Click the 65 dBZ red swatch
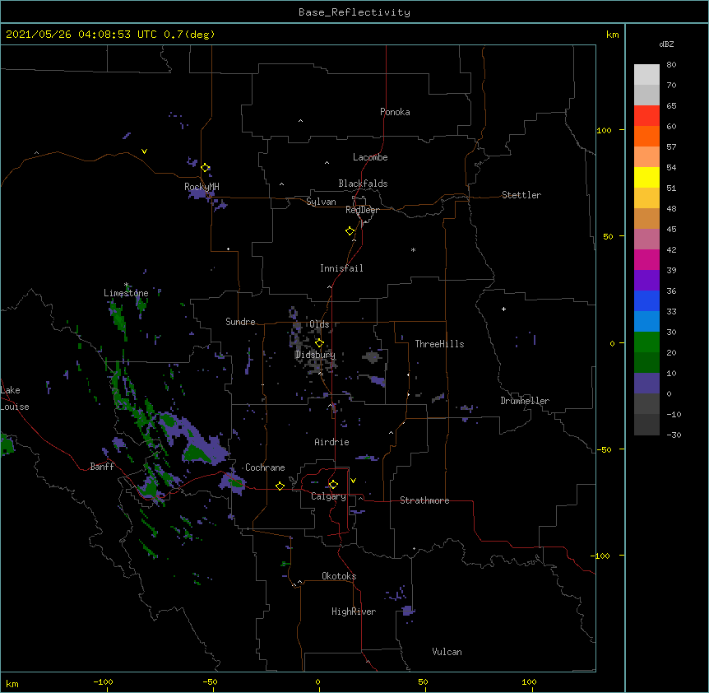This screenshot has width=709, height=693. [x=646, y=115]
